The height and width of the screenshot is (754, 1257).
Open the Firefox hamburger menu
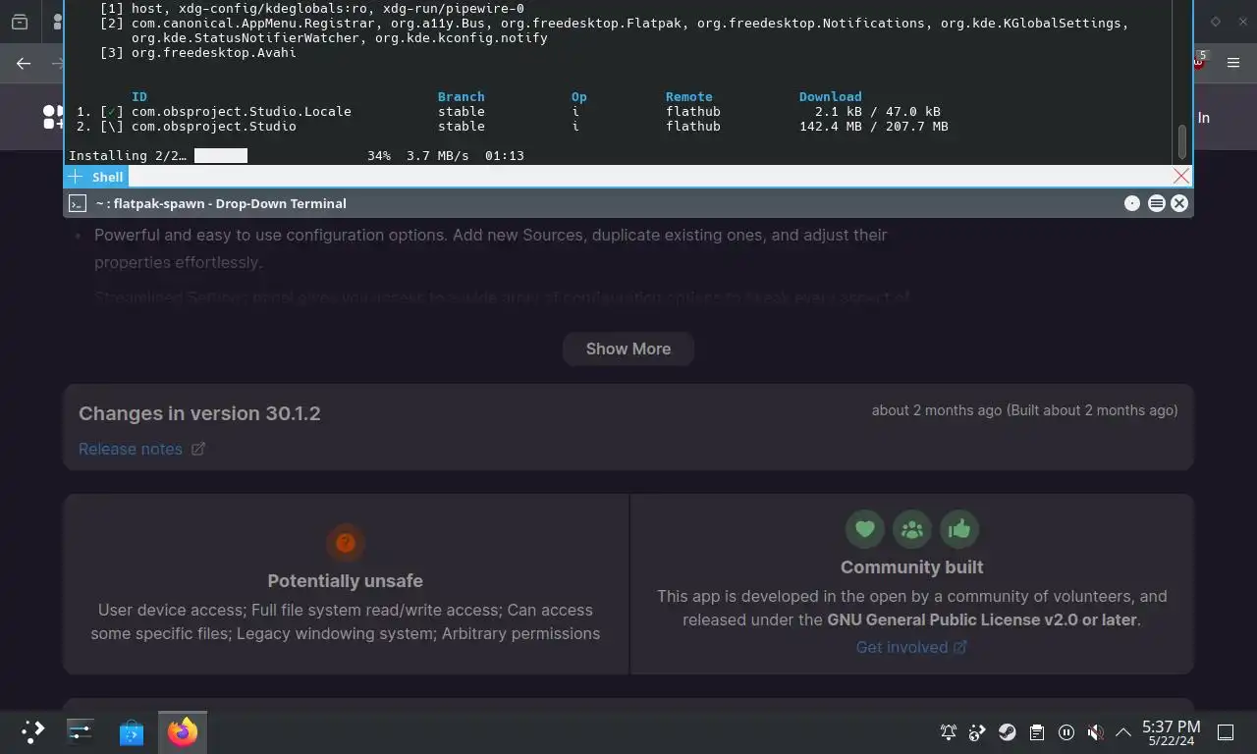[1233, 63]
